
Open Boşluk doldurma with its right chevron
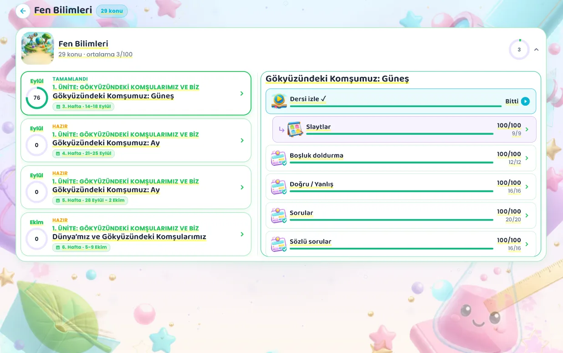click(527, 158)
